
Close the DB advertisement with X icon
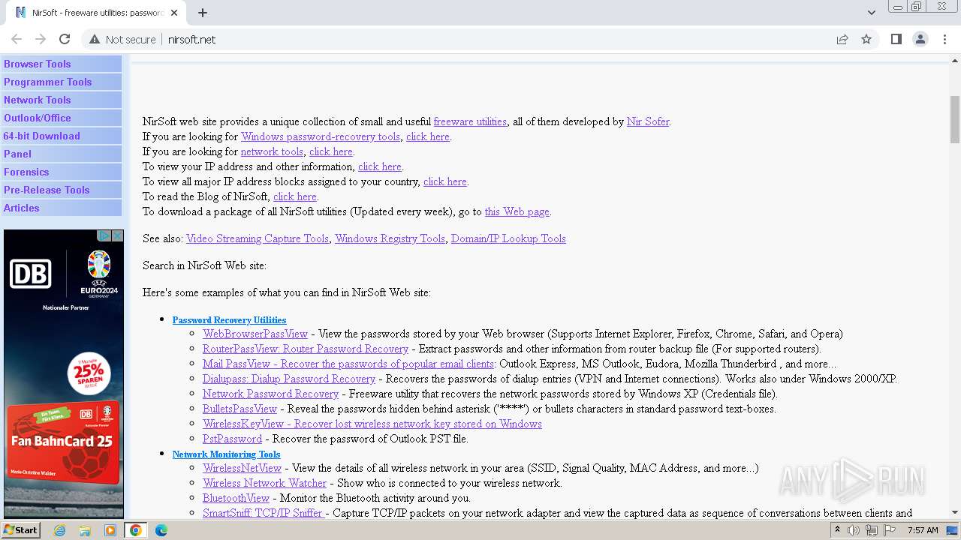tap(117, 235)
